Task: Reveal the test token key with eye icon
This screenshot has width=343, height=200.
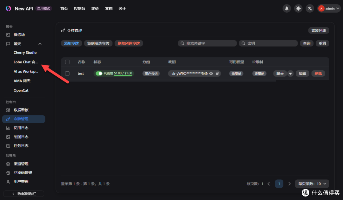Action: tap(211, 74)
